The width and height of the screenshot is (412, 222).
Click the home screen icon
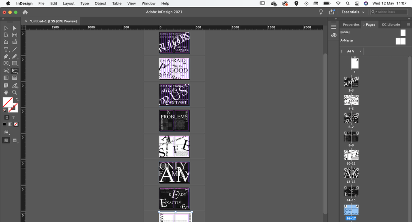(25, 12)
